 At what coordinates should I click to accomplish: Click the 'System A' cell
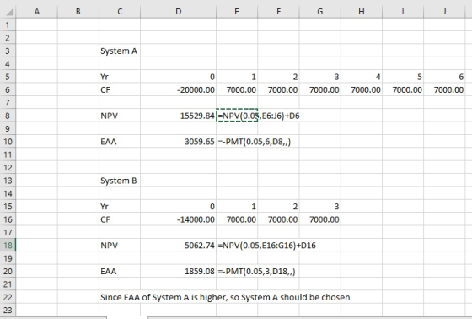coord(120,51)
